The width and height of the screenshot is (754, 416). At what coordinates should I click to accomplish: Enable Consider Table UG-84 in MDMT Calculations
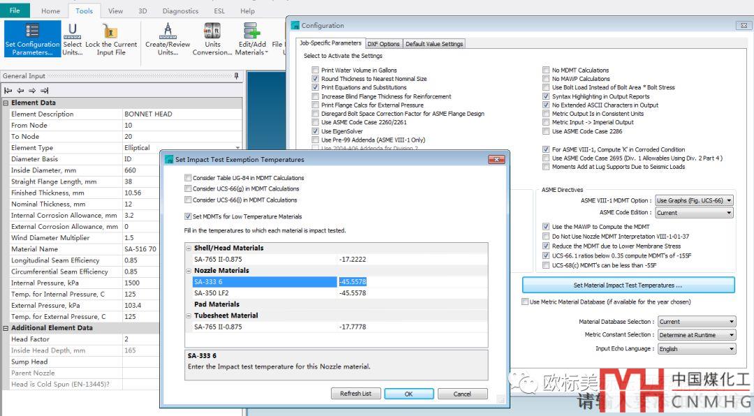188,178
